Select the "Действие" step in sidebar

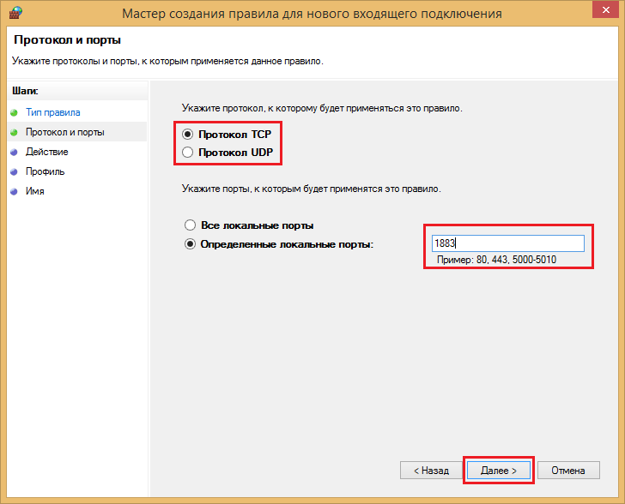click(x=47, y=152)
